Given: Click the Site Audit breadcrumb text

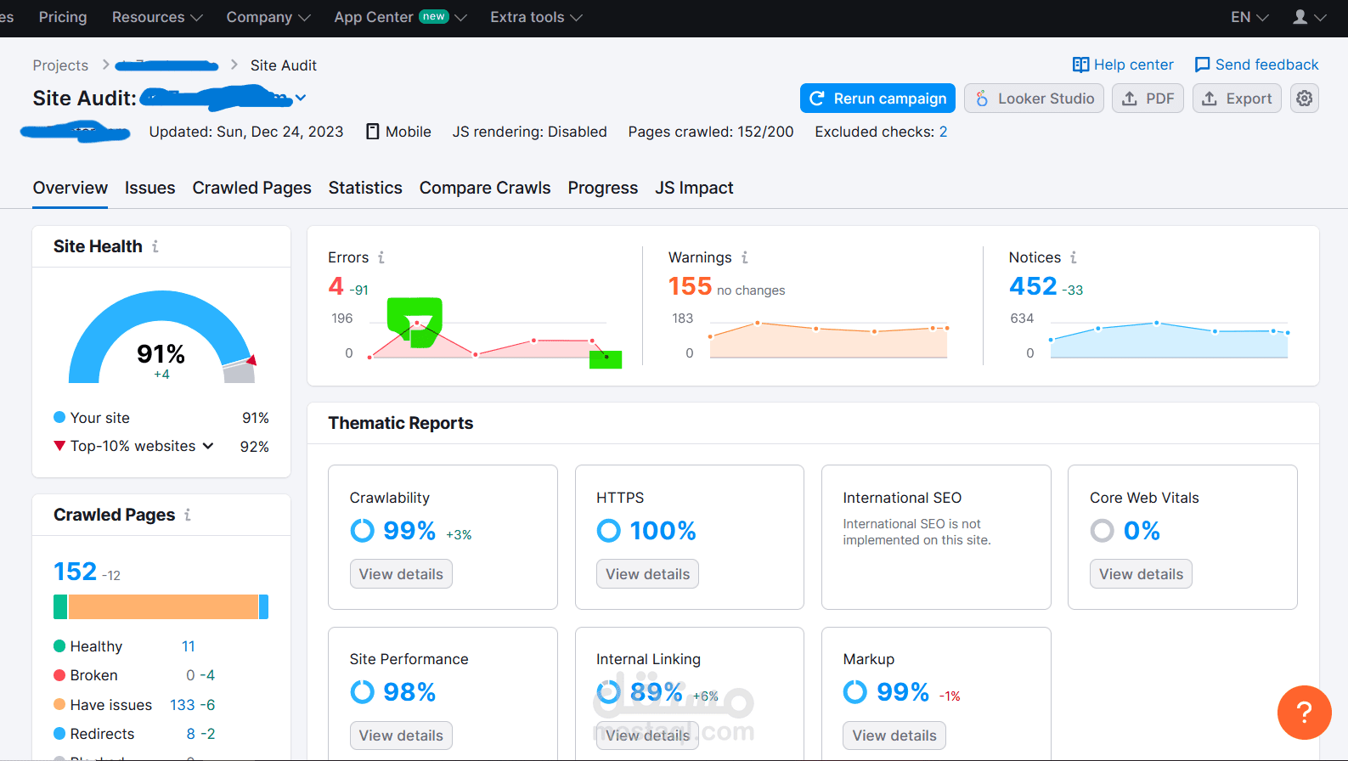Looking at the screenshot, I should 284,65.
